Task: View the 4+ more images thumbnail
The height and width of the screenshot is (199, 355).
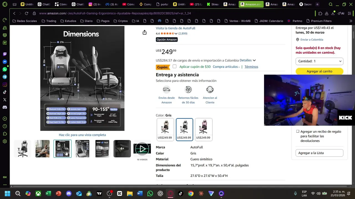Action: pos(122,149)
